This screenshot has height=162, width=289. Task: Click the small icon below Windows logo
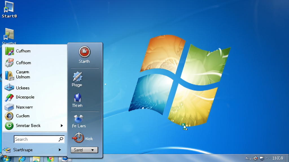(184, 127)
